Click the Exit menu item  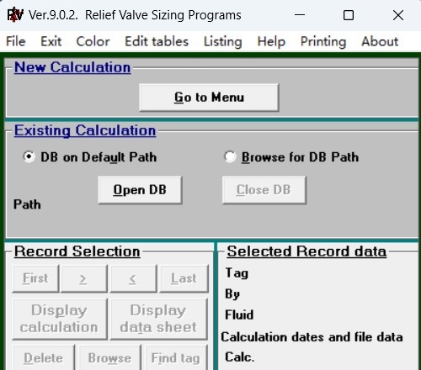pos(51,41)
